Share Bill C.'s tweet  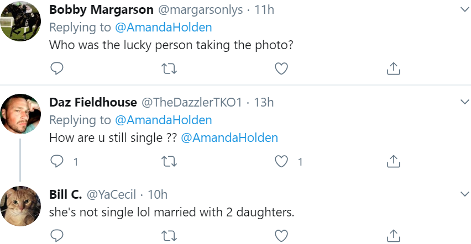tap(394, 236)
